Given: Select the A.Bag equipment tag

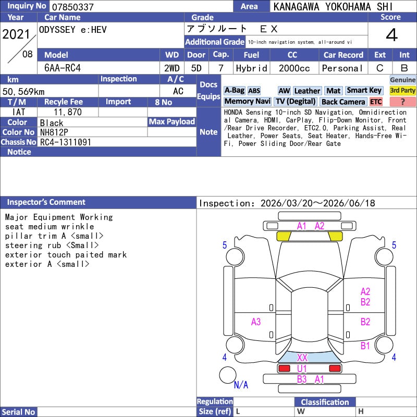Looking at the screenshot, I should pos(234,91).
